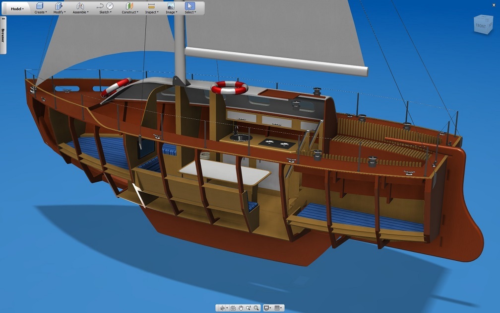The height and width of the screenshot is (313, 500).
Task: Click the zoom window magnifier icon
Action: pyautogui.click(x=256, y=308)
